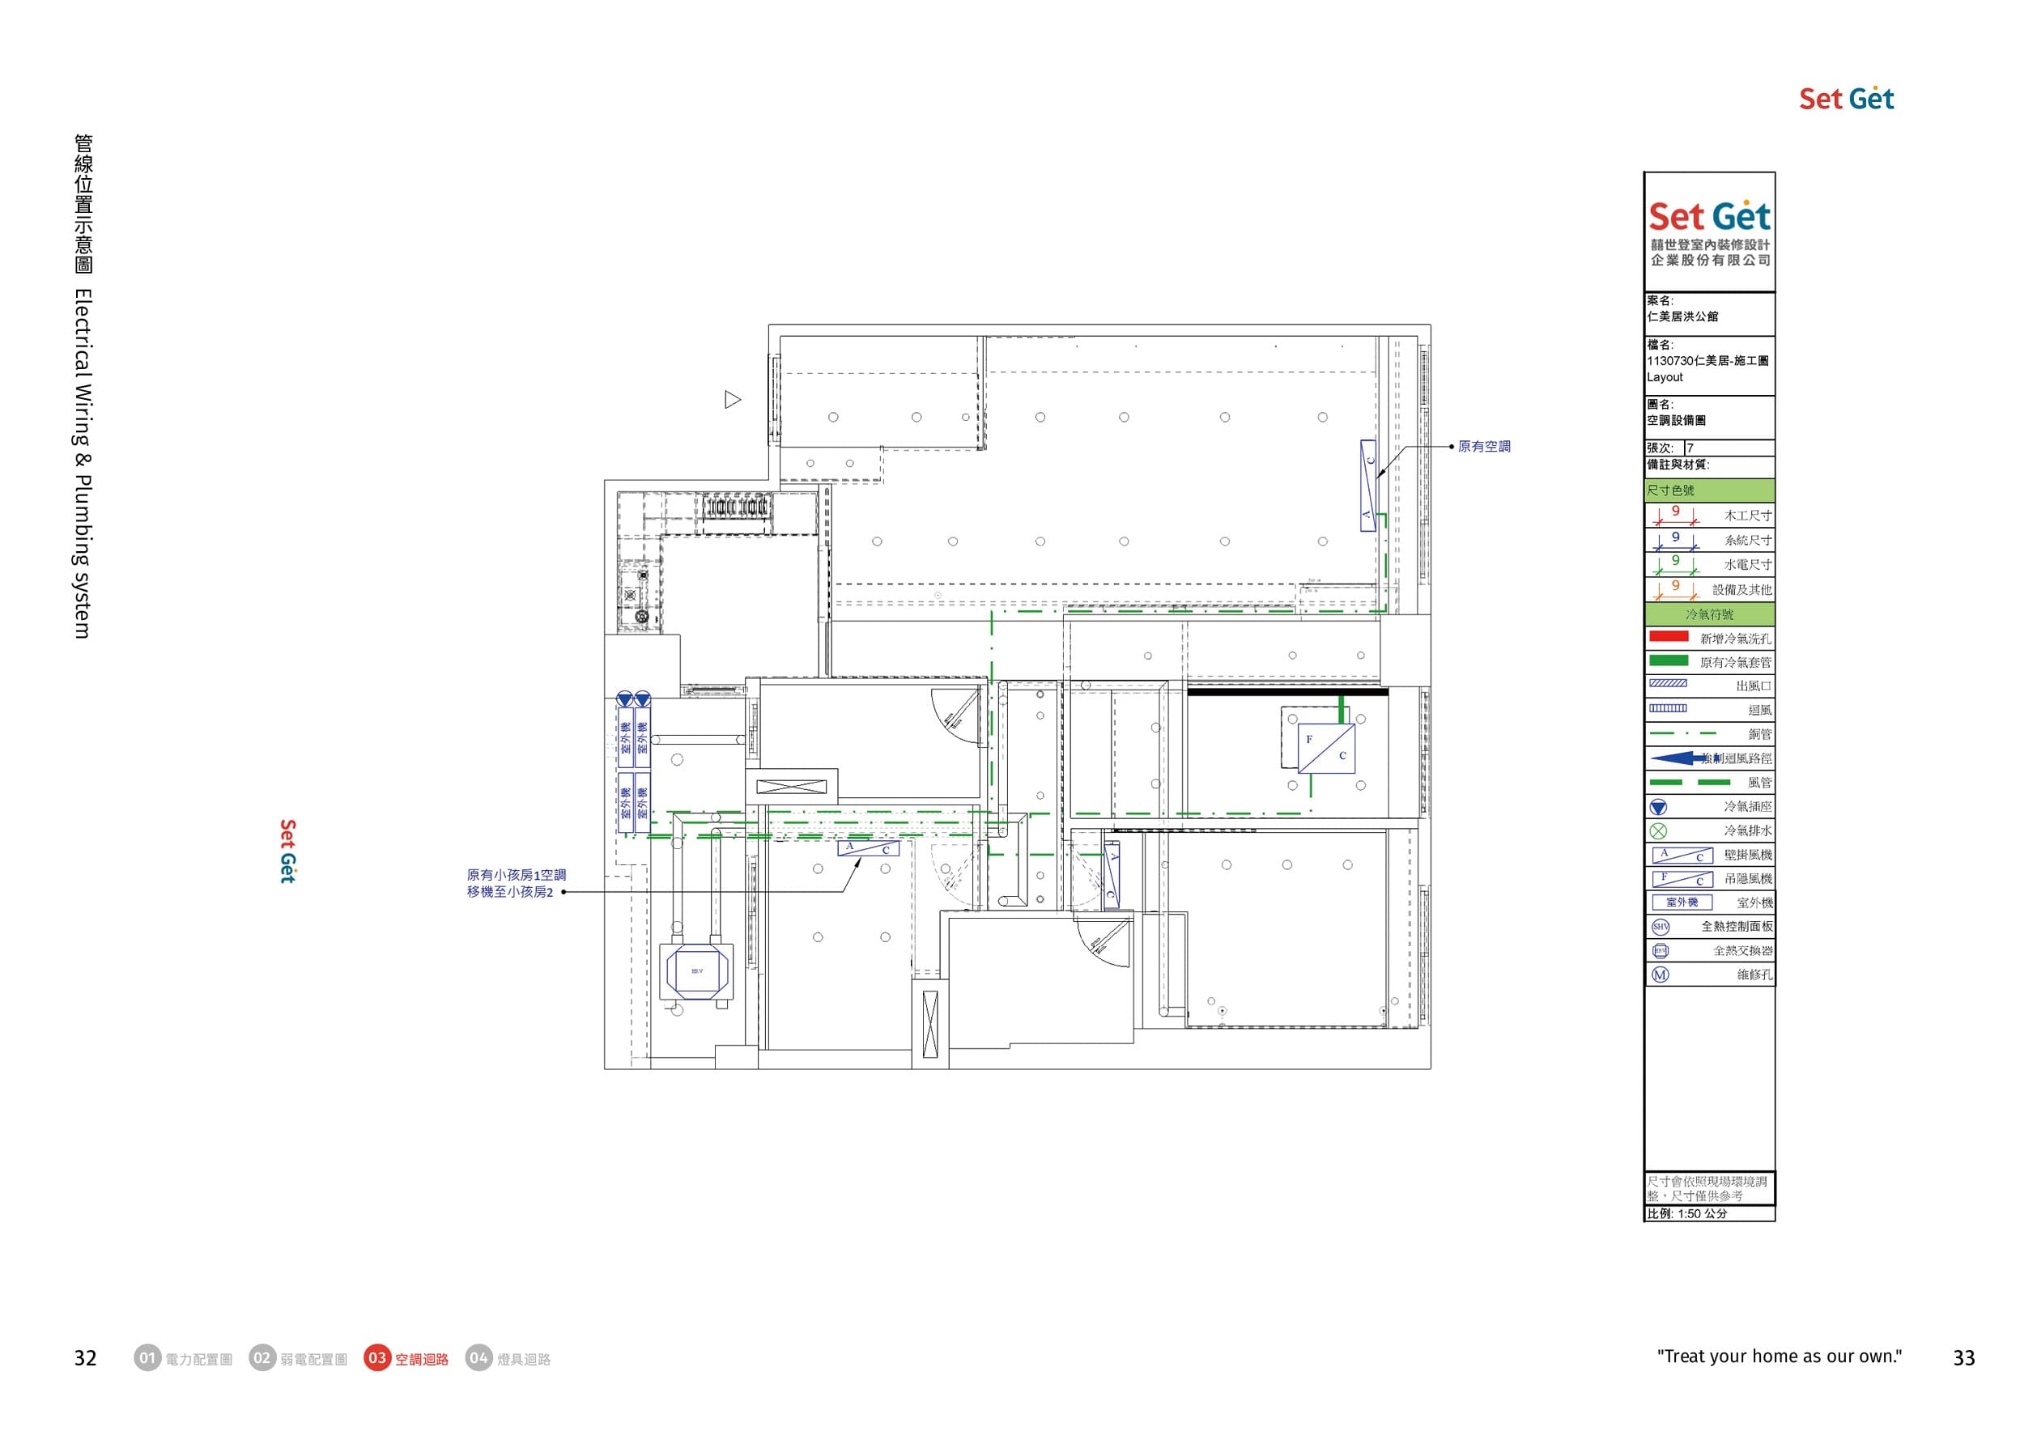Screen dimensions: 2037x1448
Task: Click the wall-mounted A/C unit labeled 原有空調
Action: coord(1368,485)
